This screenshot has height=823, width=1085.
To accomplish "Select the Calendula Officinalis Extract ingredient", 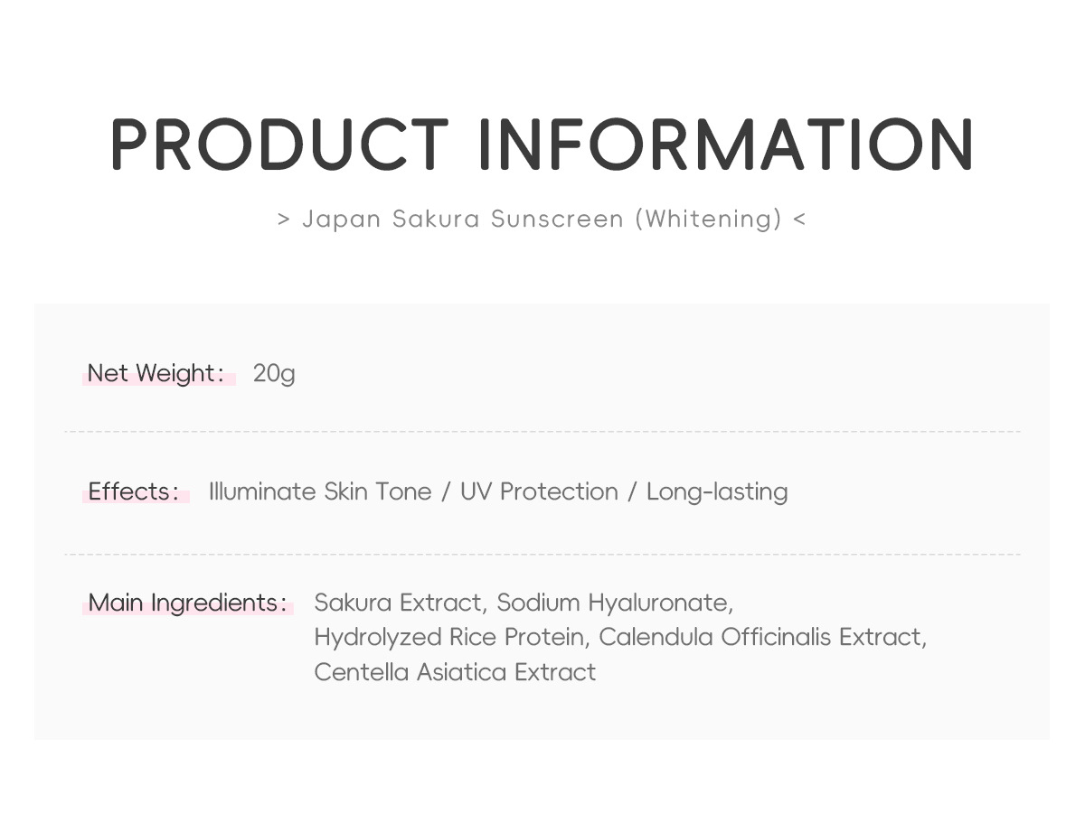I will [x=762, y=637].
